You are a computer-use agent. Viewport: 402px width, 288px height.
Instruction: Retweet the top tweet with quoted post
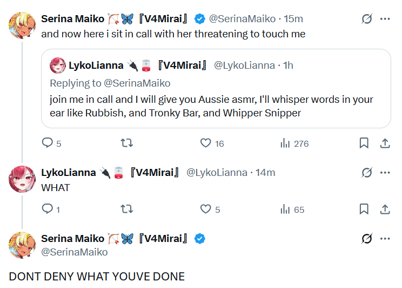(126, 143)
